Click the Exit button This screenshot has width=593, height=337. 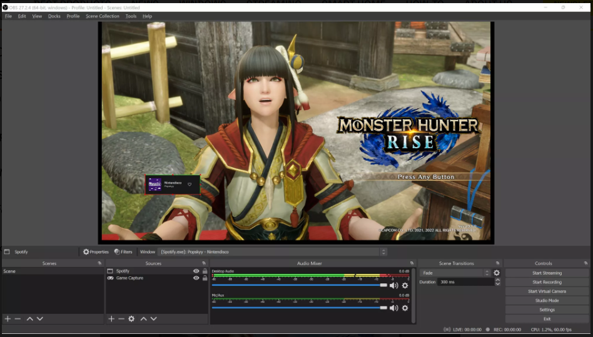(547, 319)
